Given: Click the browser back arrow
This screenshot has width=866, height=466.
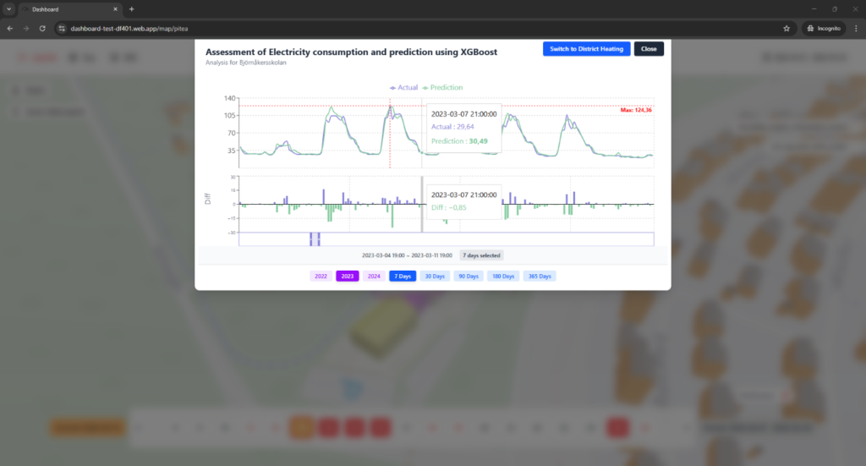Looking at the screenshot, I should pos(10,28).
